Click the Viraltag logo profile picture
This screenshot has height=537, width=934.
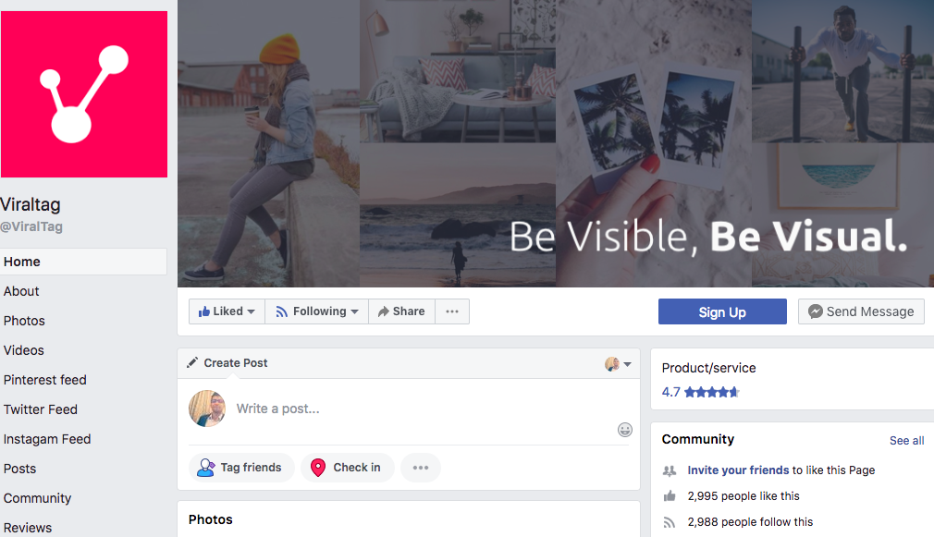(x=83, y=94)
